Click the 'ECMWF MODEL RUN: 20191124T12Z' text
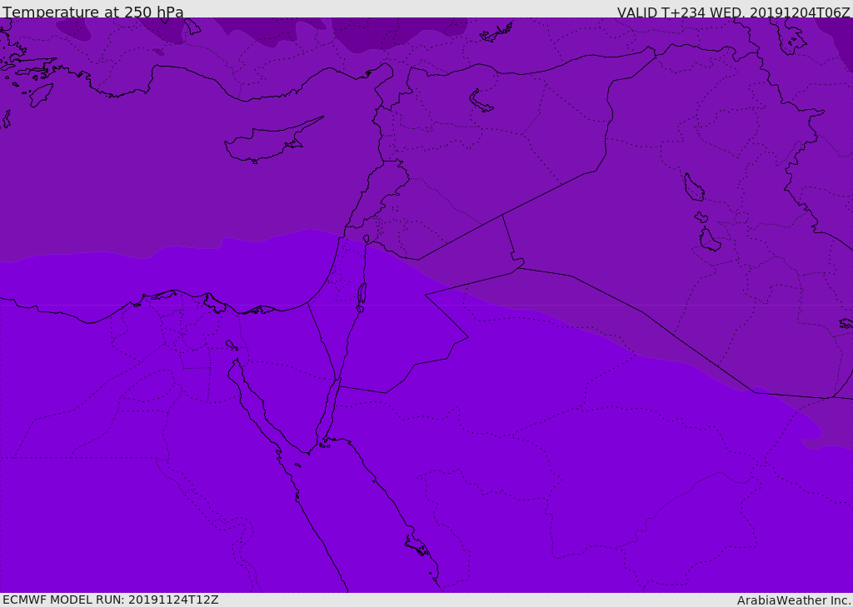The image size is (853, 607). point(111,600)
